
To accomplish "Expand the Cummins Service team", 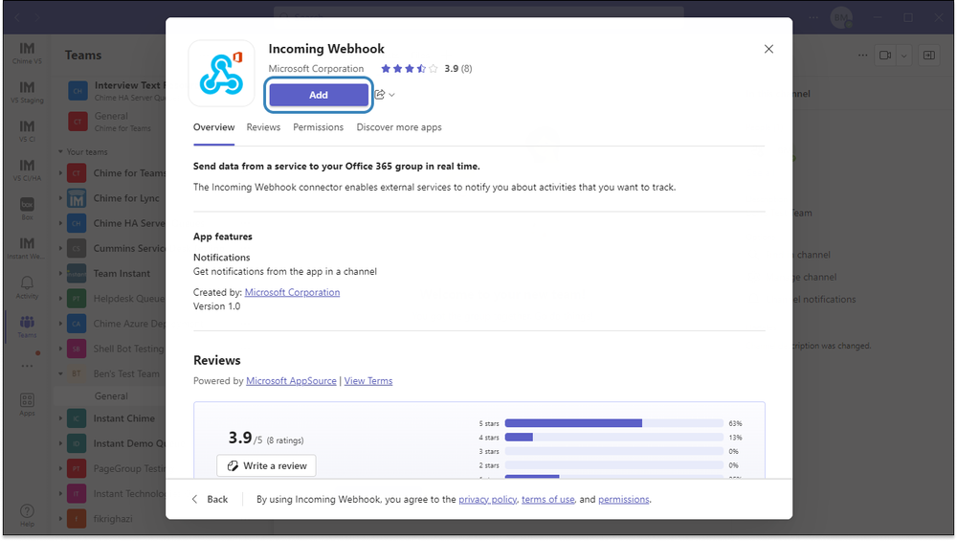I will [x=60, y=249].
